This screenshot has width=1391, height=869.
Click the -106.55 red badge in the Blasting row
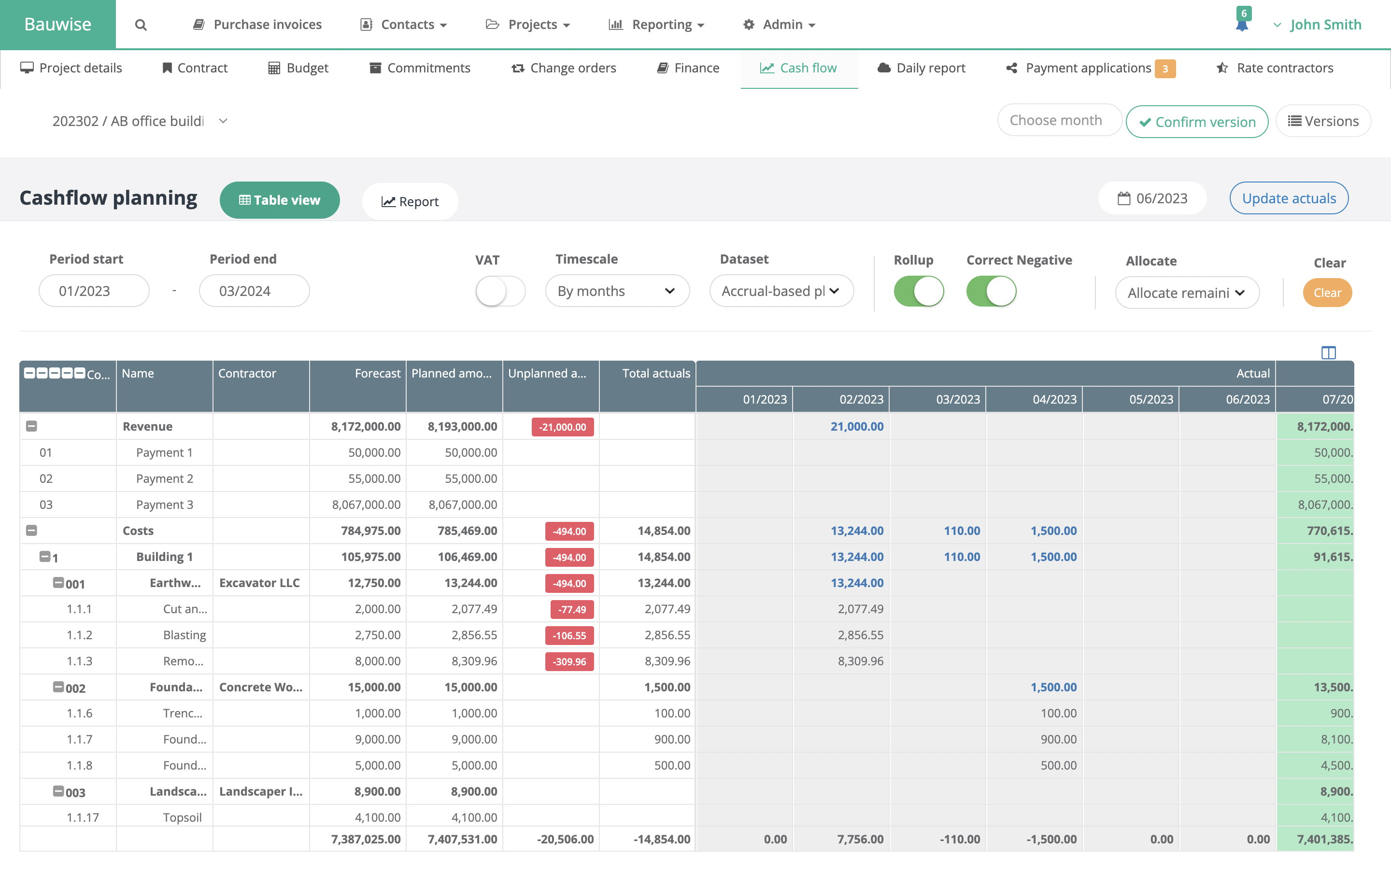click(569, 636)
